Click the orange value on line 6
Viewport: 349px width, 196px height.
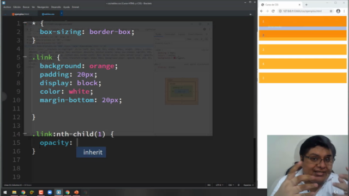tap(102, 66)
